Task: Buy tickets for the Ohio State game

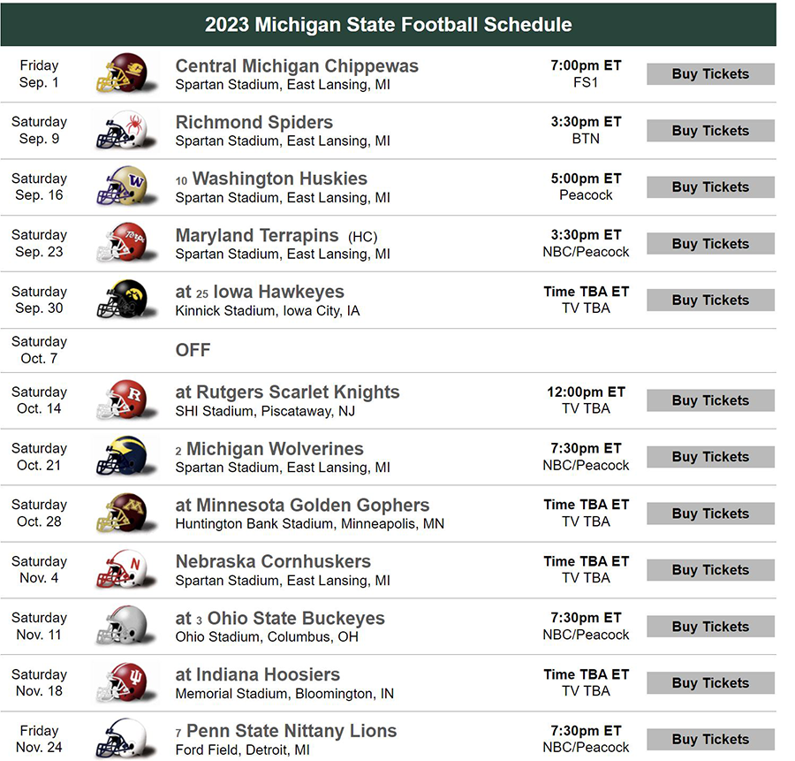Action: (710, 627)
